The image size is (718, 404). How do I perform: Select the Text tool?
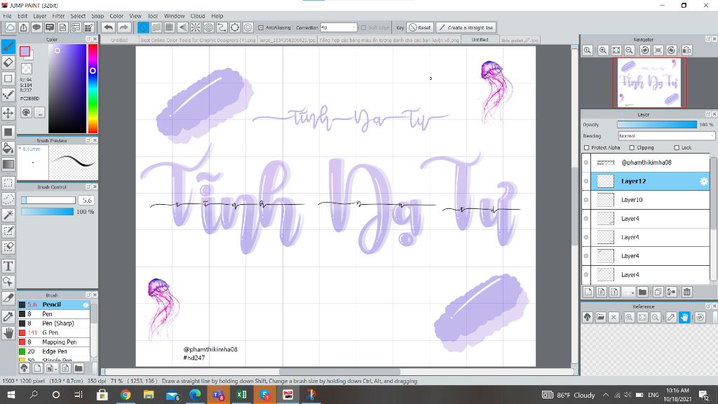pos(8,266)
